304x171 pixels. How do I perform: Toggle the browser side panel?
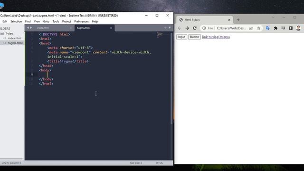[291, 28]
